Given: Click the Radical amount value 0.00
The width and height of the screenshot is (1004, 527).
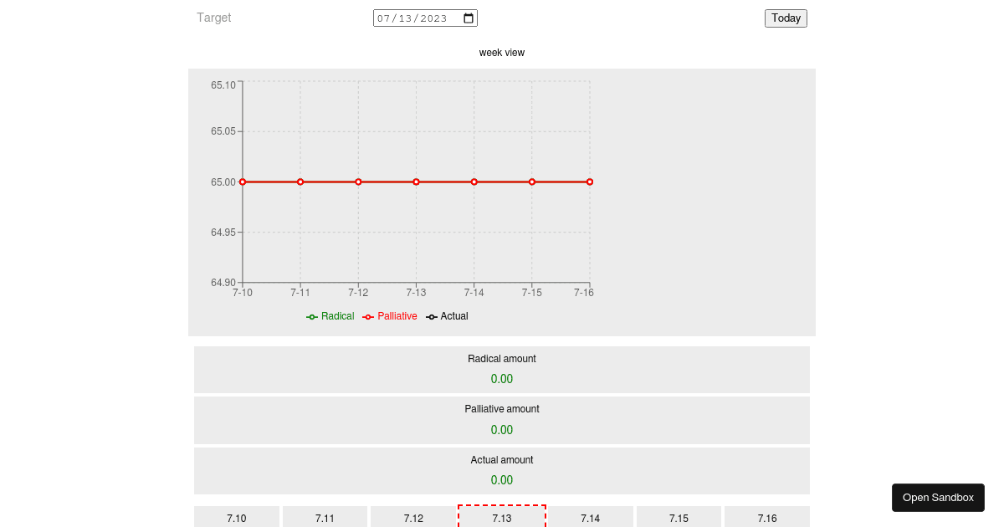Looking at the screenshot, I should click(x=501, y=379).
